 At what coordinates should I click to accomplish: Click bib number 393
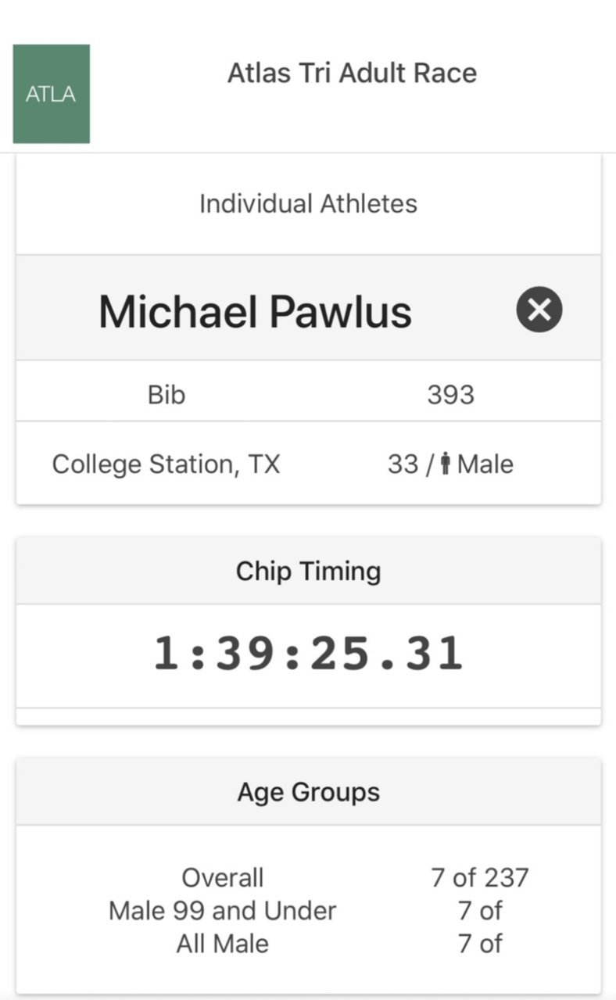pyautogui.click(x=450, y=394)
